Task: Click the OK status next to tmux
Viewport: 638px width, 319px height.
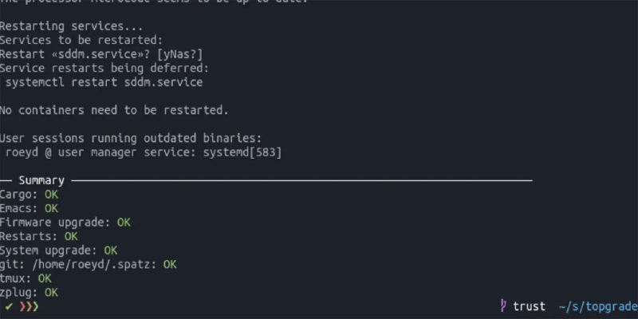Action: [x=45, y=278]
